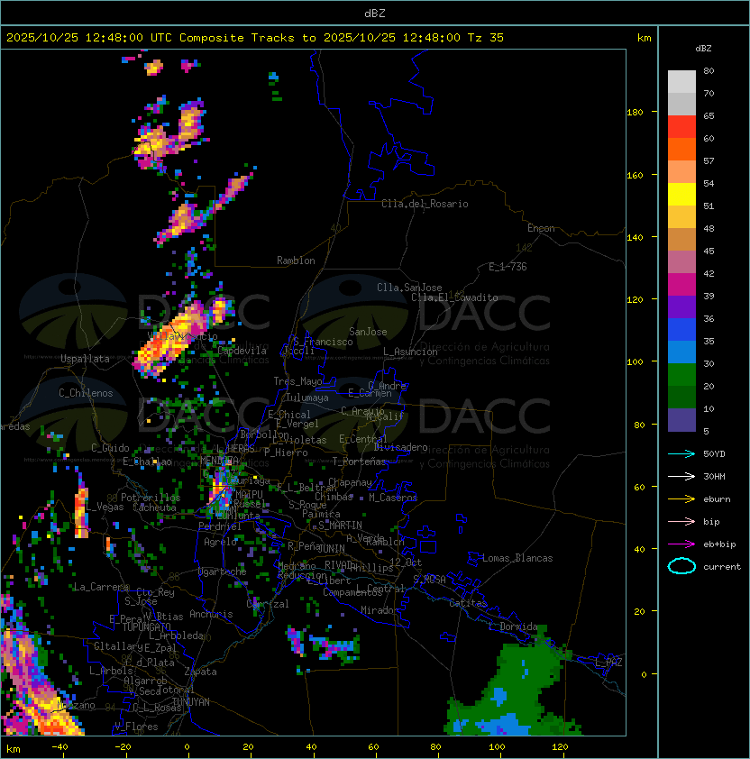Click the white 30HM track arrow in legend
Image resolution: width=750 pixels, height=759 pixels.
pyautogui.click(x=681, y=477)
